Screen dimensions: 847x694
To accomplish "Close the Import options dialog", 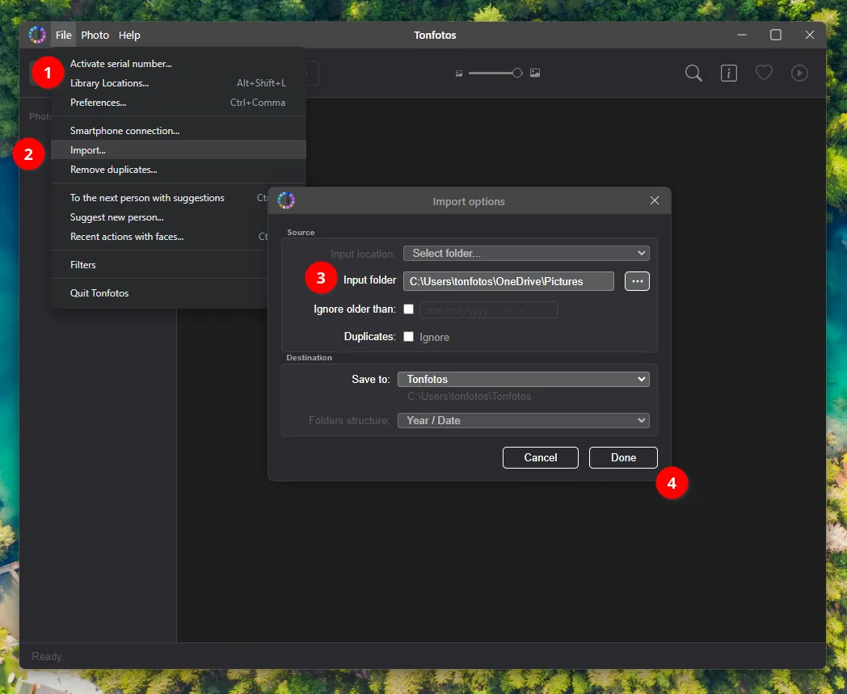I will coord(654,200).
